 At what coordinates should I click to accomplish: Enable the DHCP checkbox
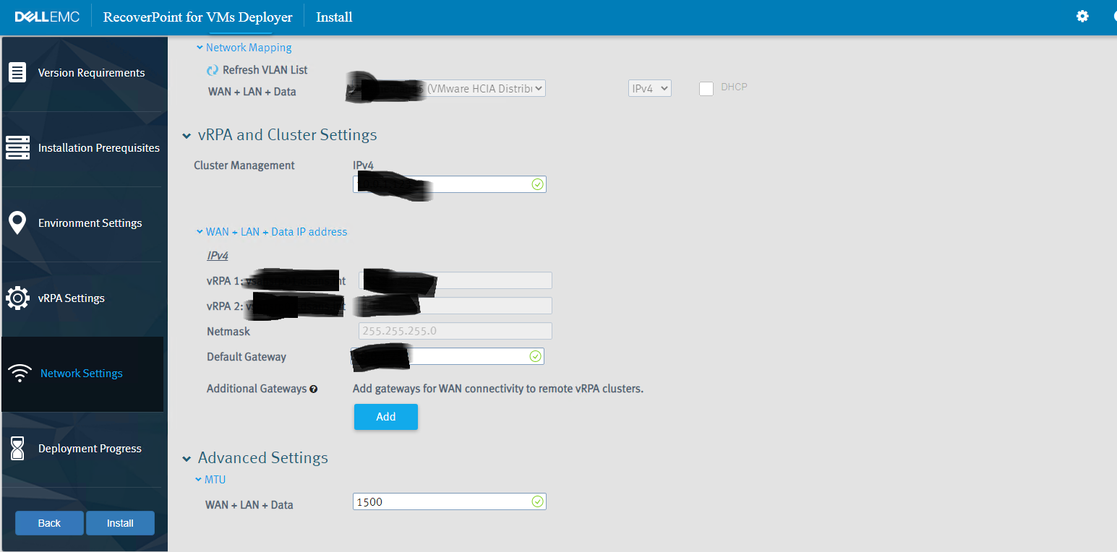tap(706, 88)
